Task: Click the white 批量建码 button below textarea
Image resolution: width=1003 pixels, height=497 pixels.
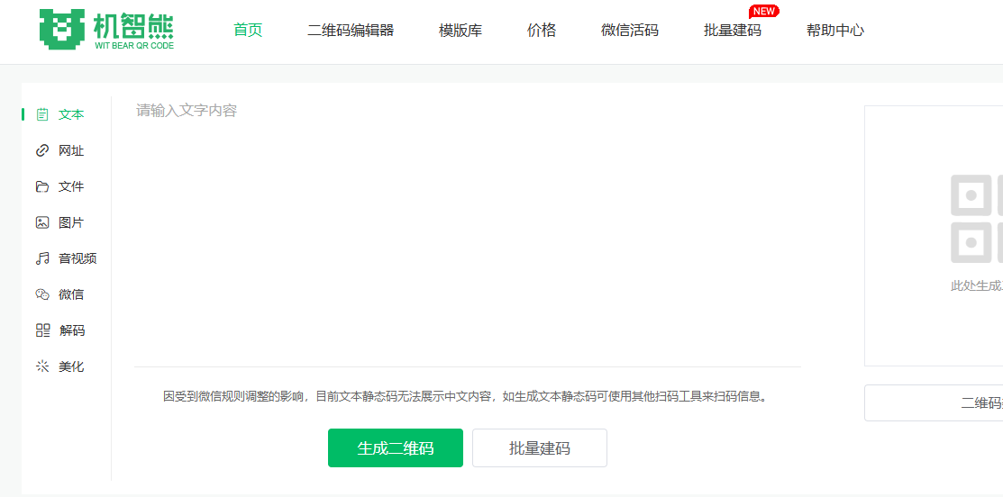Action: (x=540, y=448)
